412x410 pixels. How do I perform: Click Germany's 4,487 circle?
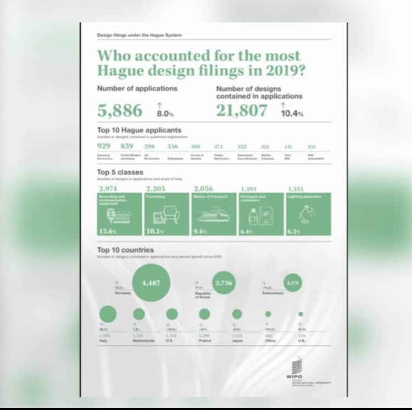(151, 283)
